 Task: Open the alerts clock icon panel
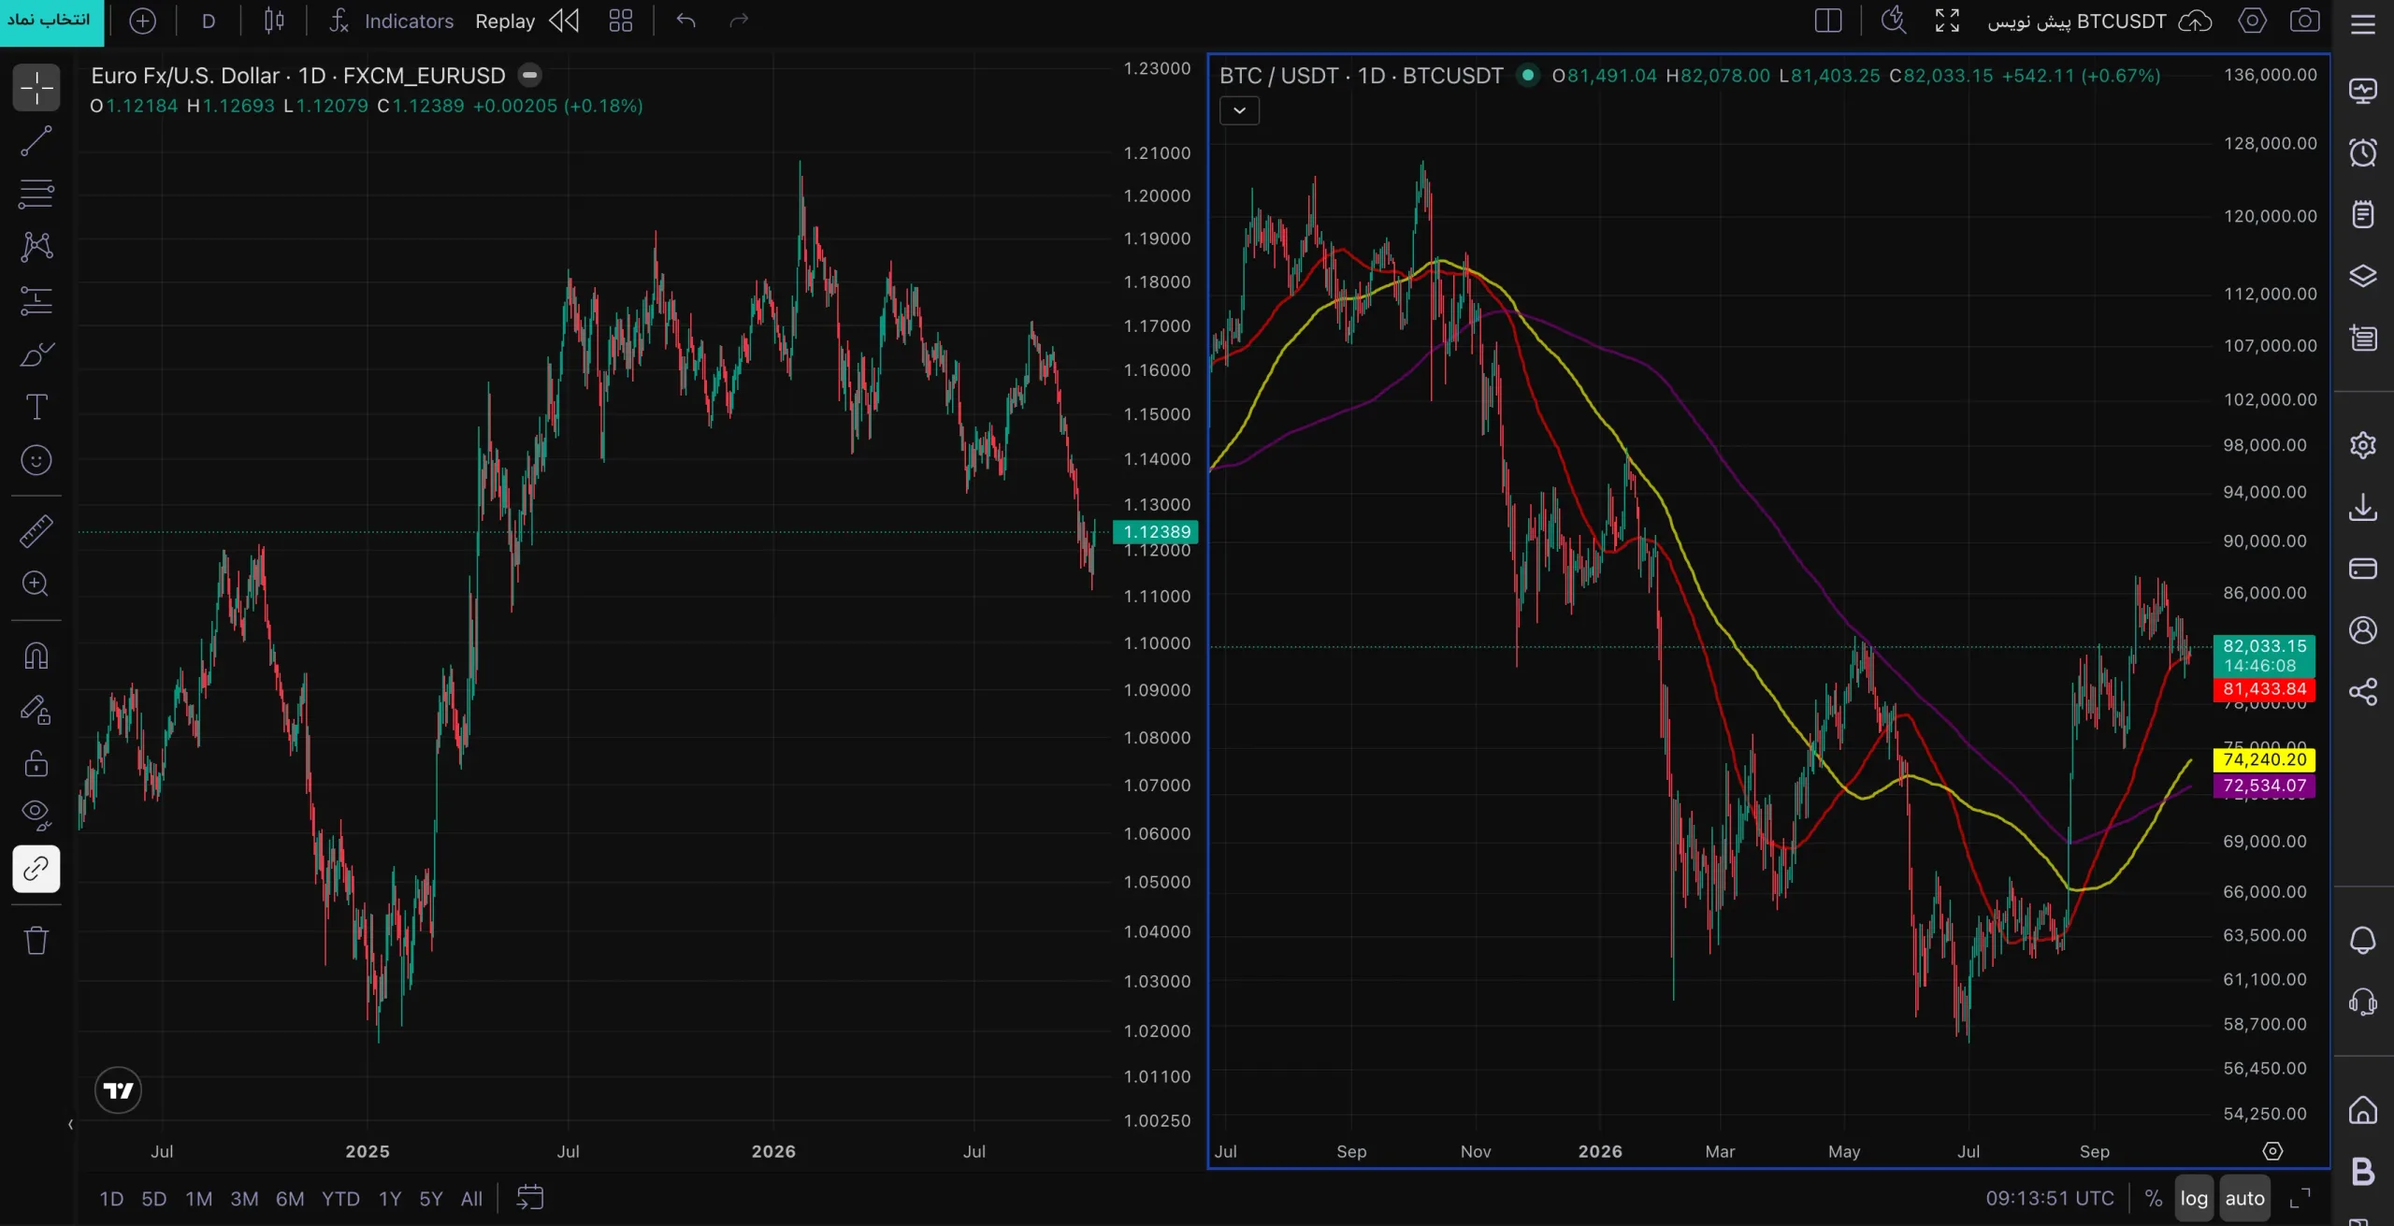click(2363, 152)
